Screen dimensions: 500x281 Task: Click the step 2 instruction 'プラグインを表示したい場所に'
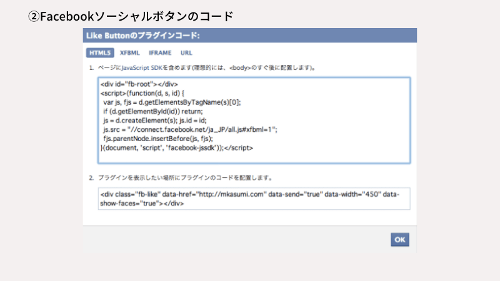139,178
